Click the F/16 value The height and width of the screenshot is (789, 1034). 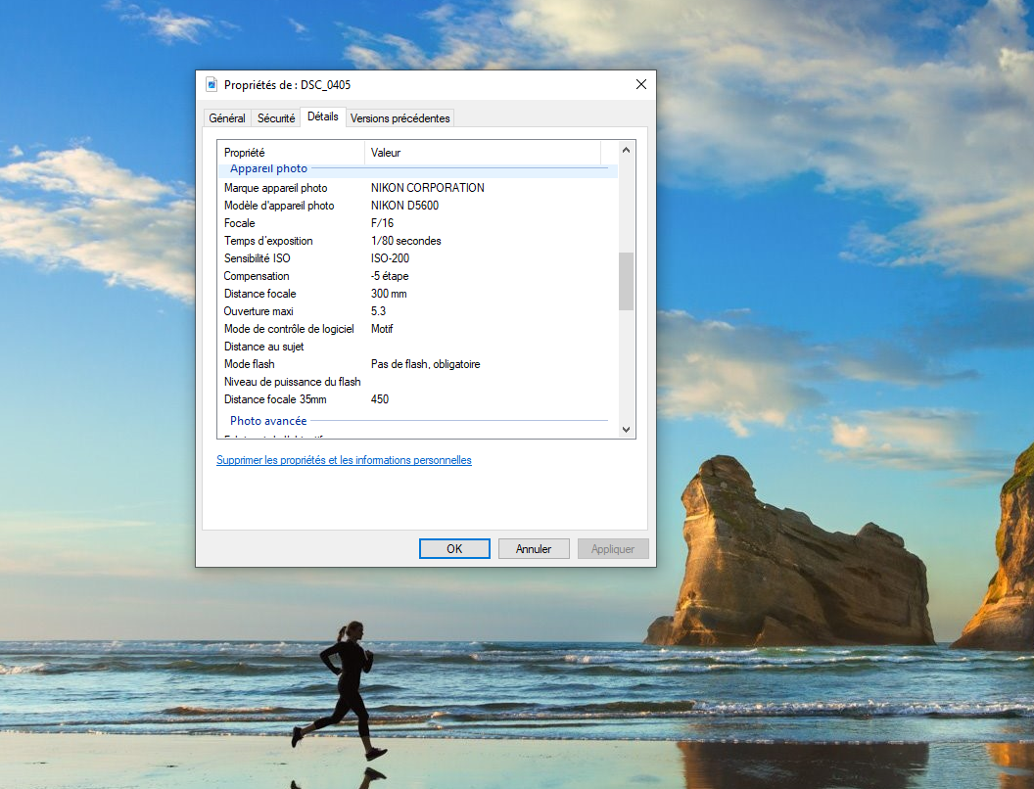click(382, 223)
